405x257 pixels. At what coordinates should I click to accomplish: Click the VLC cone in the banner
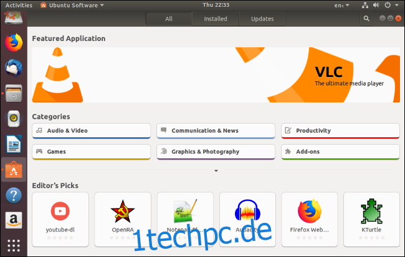point(57,75)
